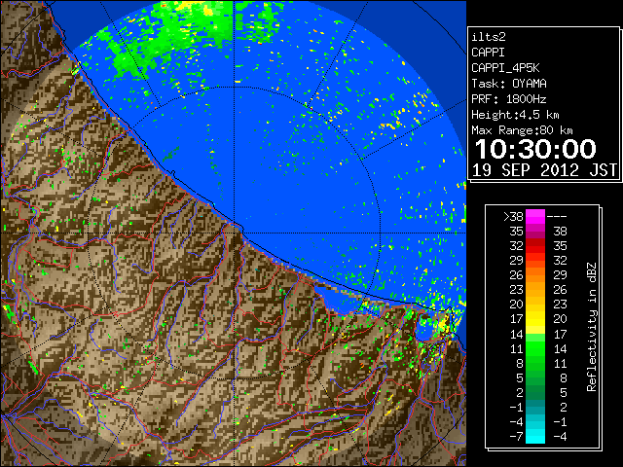Click the 'ilts2' label in info box
The image size is (623, 467).
(489, 37)
